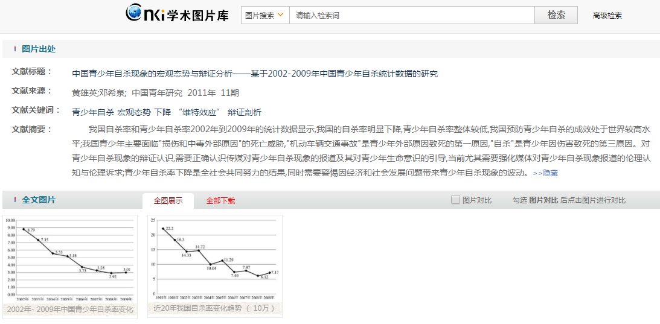
Task: Select keyword 辩证剖析
Action: tap(245, 112)
